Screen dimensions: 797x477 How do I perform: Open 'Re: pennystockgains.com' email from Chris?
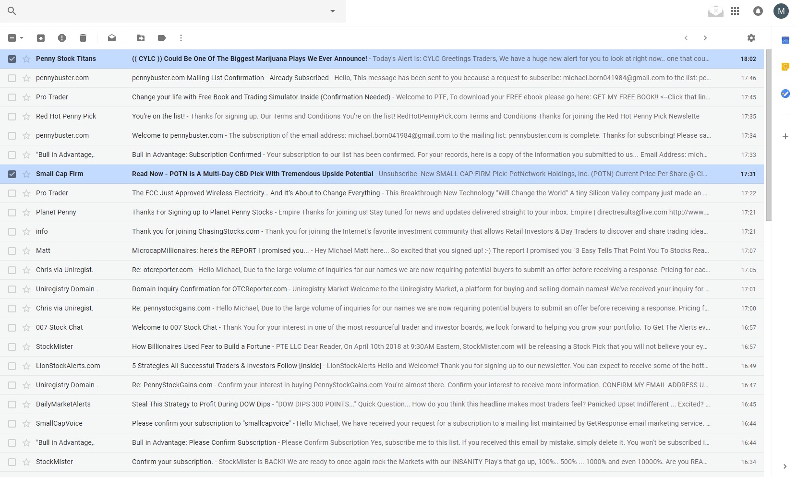point(382,309)
